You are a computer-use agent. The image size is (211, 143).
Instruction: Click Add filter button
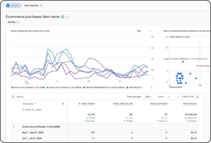tap(13, 22)
